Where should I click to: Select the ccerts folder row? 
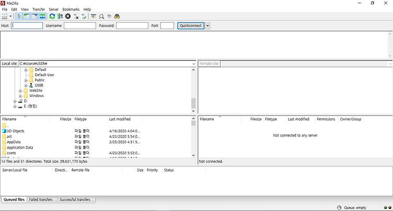tap(96, 153)
